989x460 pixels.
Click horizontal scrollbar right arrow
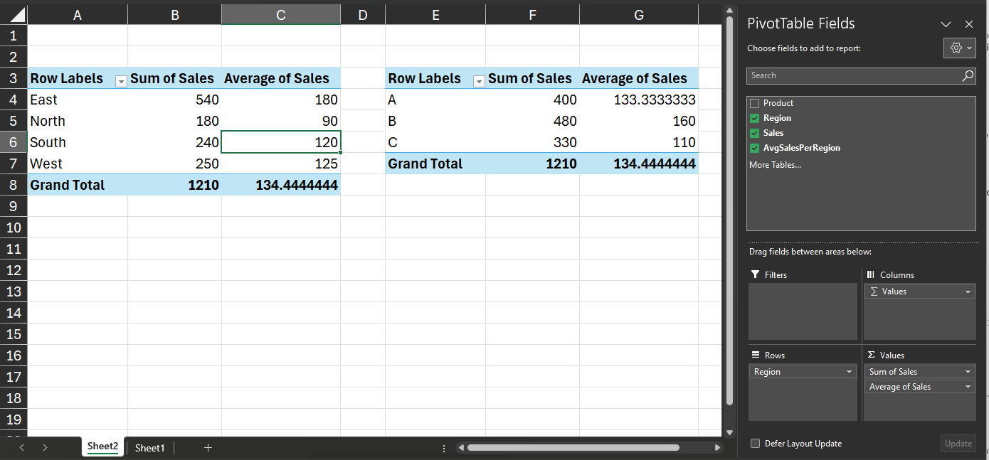717,448
